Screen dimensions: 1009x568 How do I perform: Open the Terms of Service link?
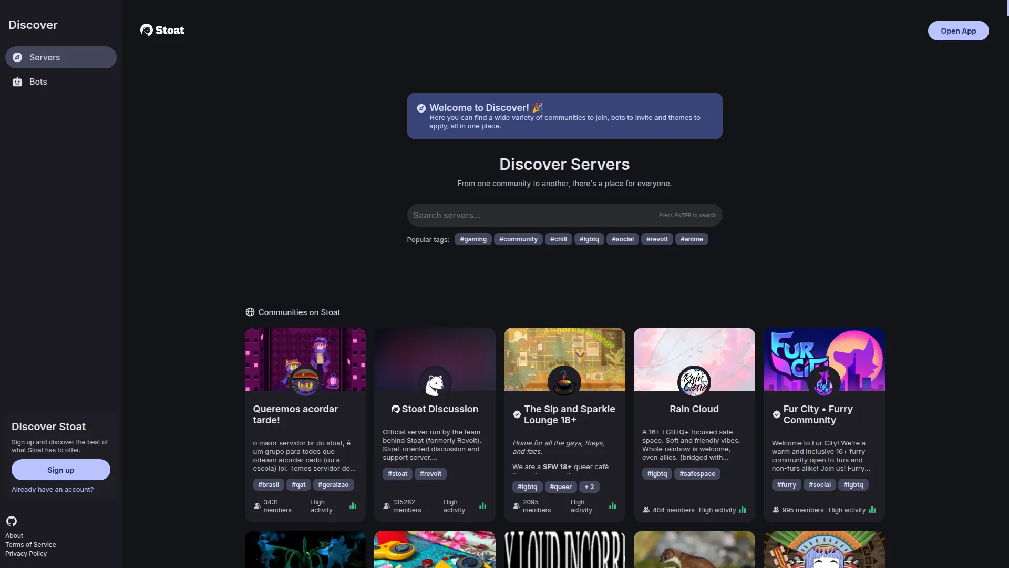pyautogui.click(x=30, y=545)
